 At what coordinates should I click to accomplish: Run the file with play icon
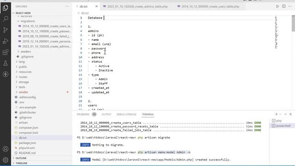[277, 6]
